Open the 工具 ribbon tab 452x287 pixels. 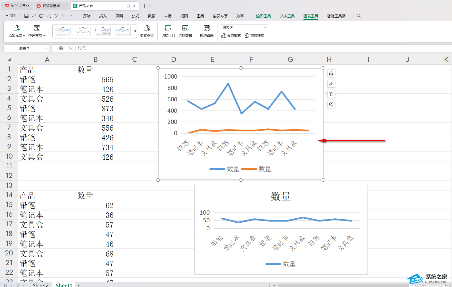tap(200, 16)
